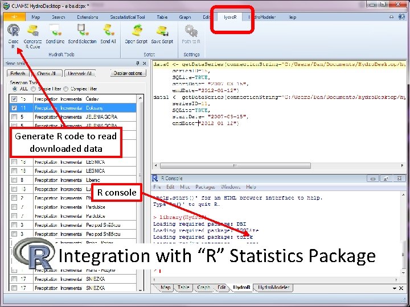Uncheck the Čáslav series checkbox
Image resolution: width=410 pixels, height=307 pixels.
point(14,99)
